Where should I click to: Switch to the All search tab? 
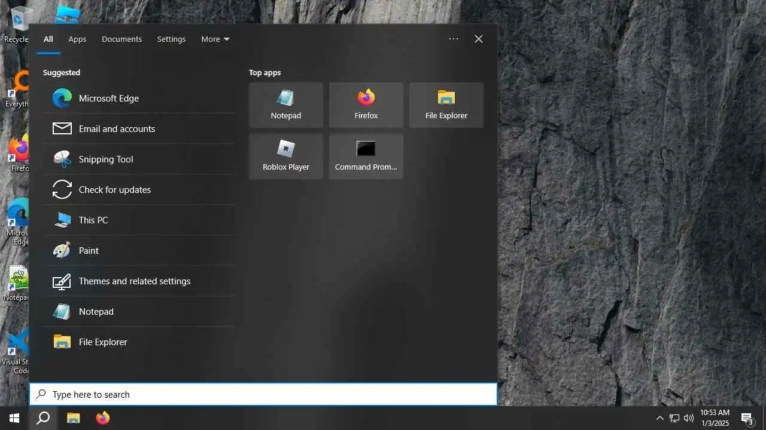pos(48,39)
